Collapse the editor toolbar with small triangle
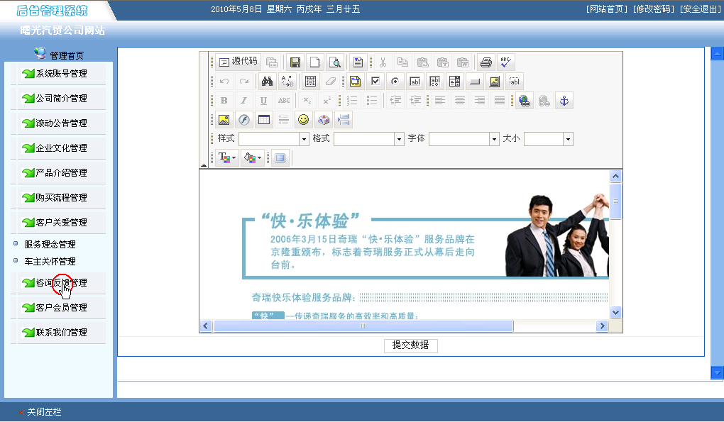 204,165
